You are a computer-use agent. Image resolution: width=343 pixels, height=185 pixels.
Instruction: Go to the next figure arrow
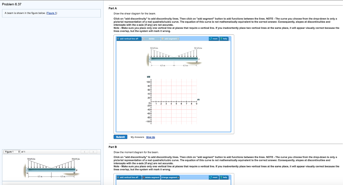point(93,152)
